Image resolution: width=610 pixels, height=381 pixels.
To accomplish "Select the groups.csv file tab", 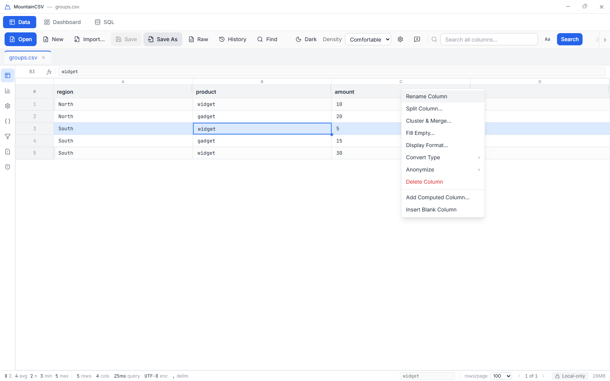I will pos(23,58).
